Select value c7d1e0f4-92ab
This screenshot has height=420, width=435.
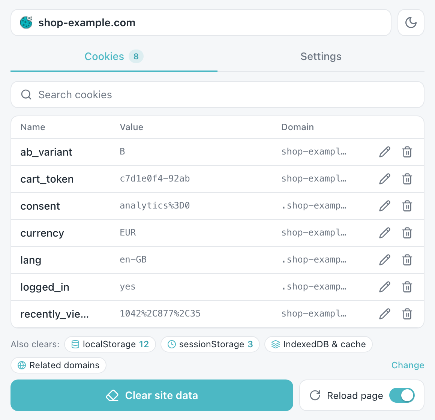point(155,178)
